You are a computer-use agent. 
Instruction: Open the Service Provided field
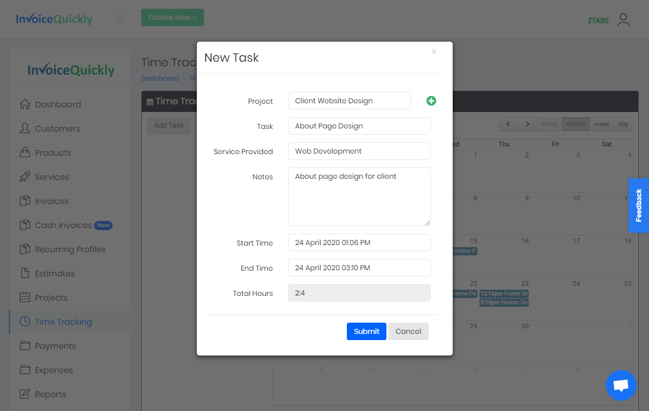coord(359,151)
